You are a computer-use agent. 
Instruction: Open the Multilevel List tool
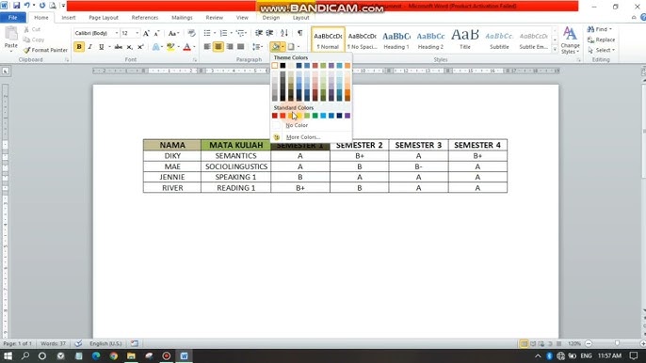[x=241, y=33]
